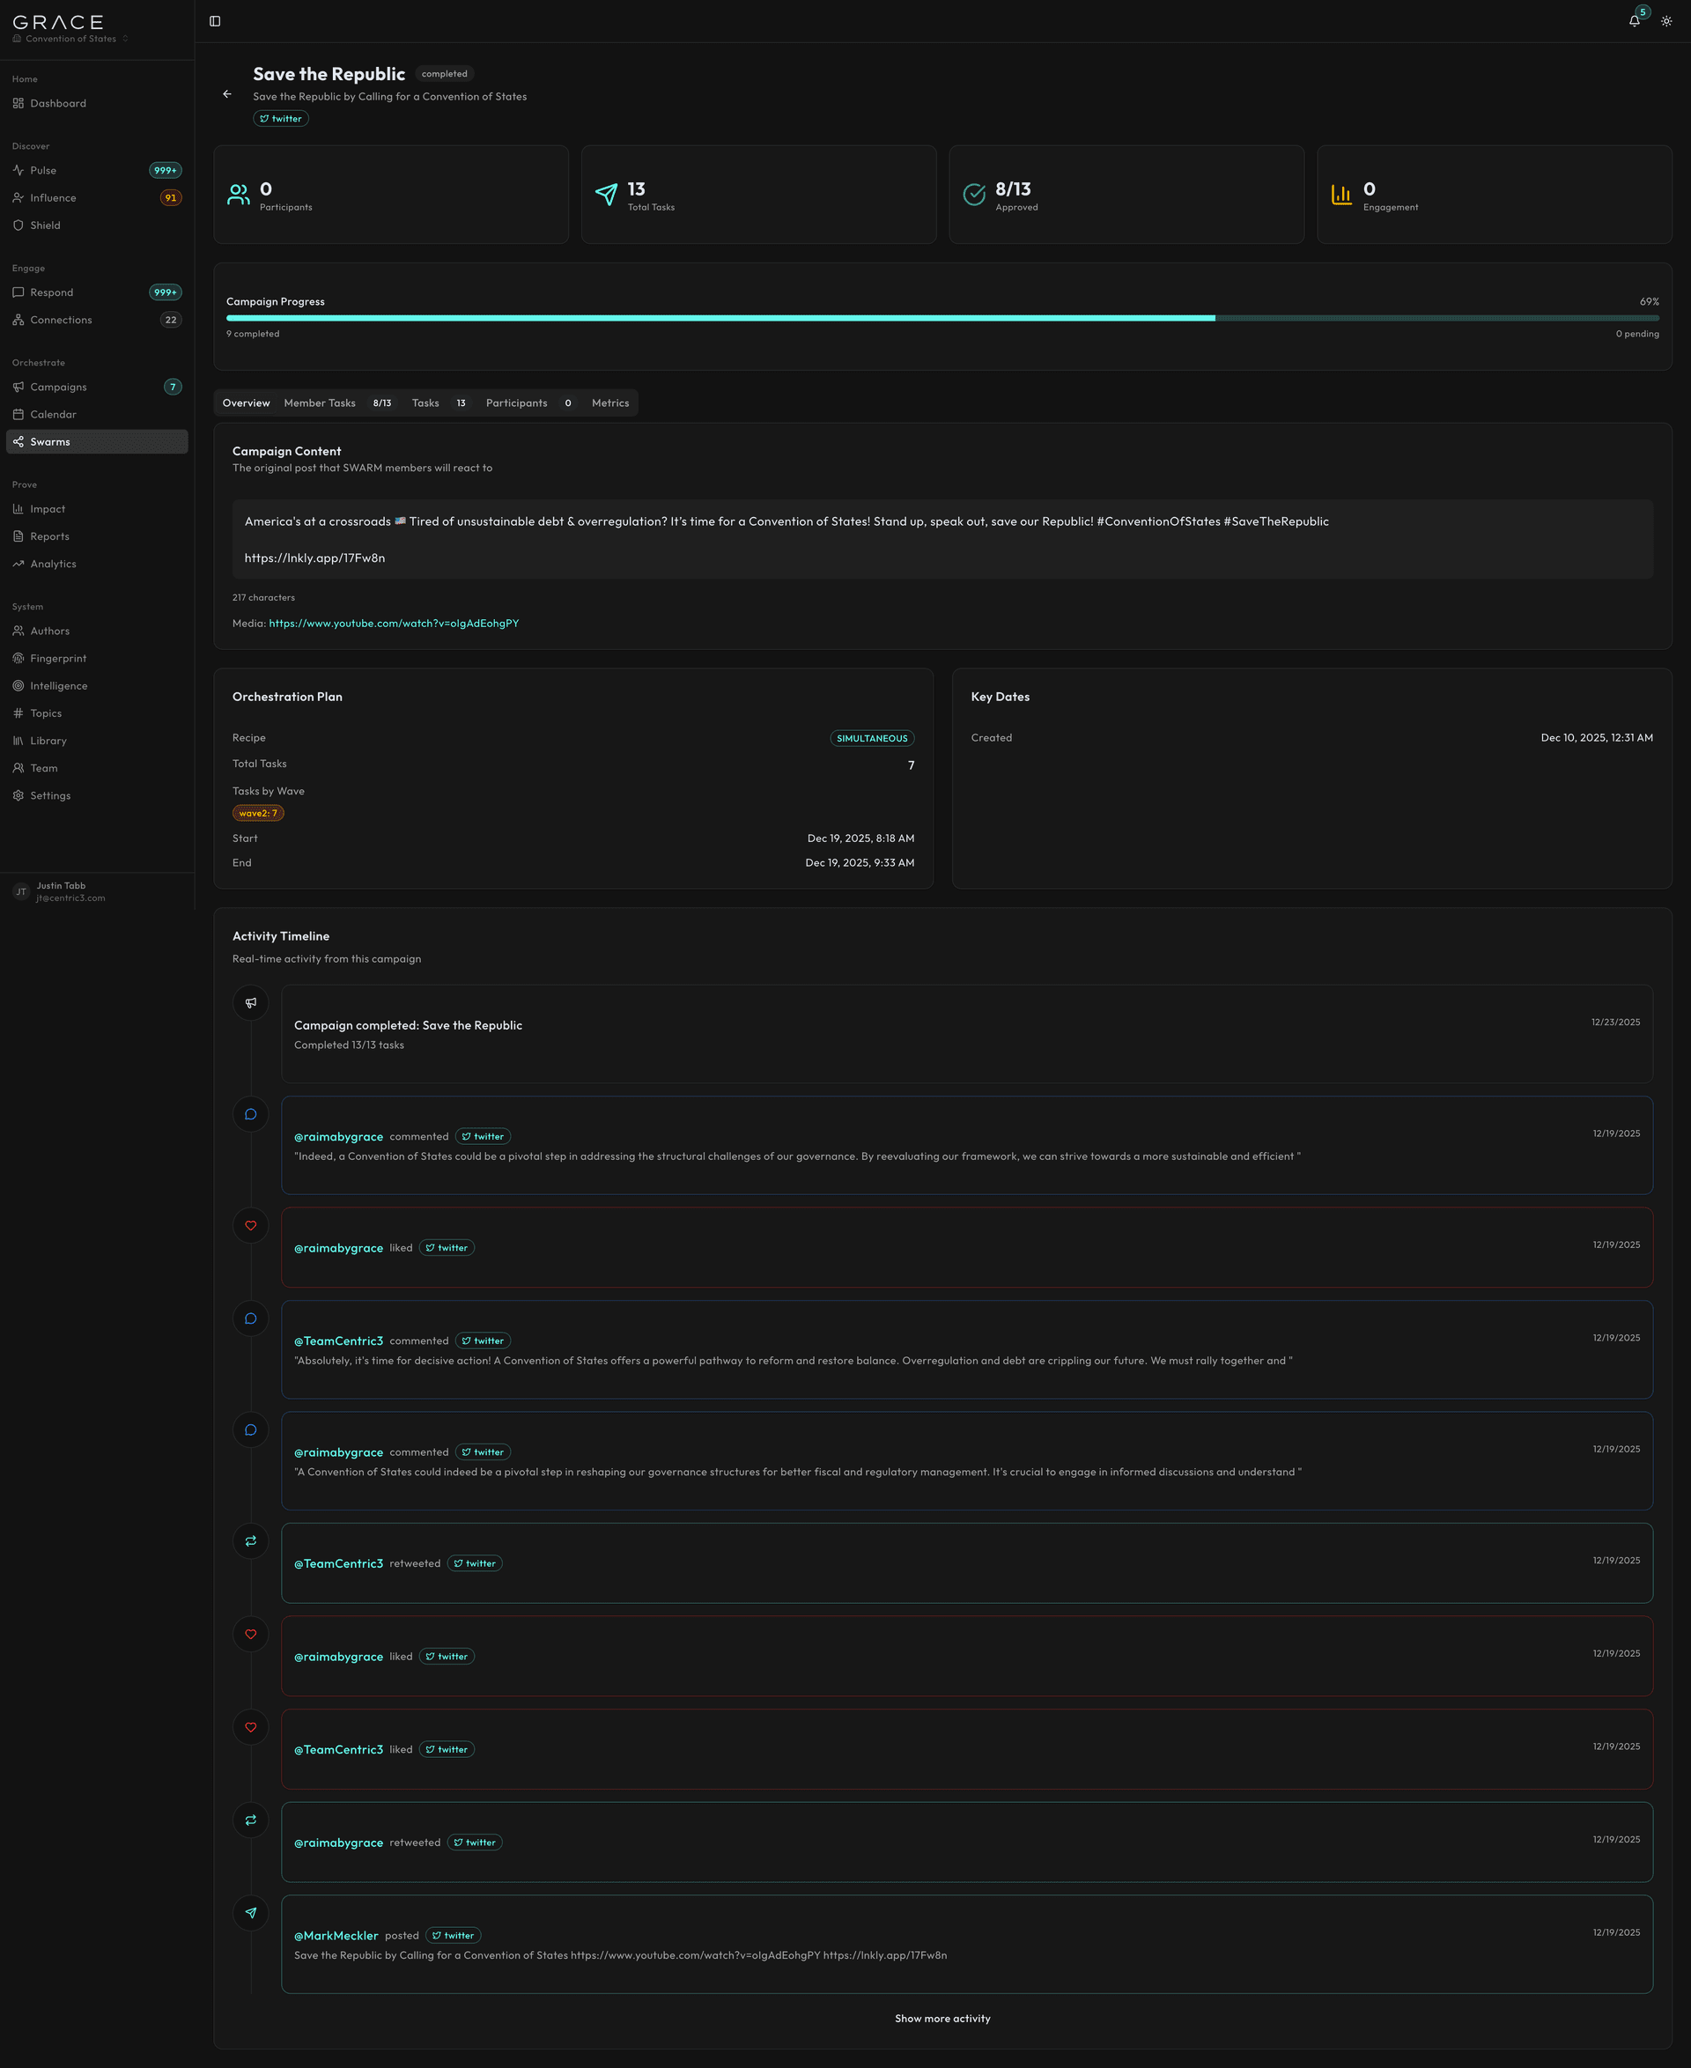Open the Convention of States switcher
The image size is (1691, 2068).
(x=70, y=38)
